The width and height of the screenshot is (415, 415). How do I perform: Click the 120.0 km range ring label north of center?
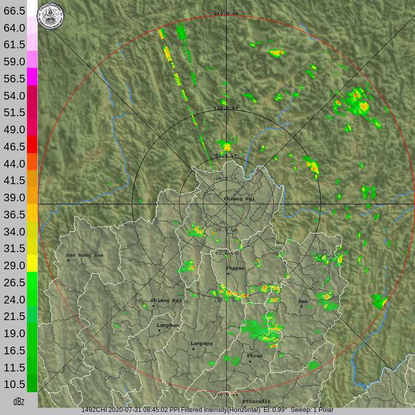click(x=226, y=108)
